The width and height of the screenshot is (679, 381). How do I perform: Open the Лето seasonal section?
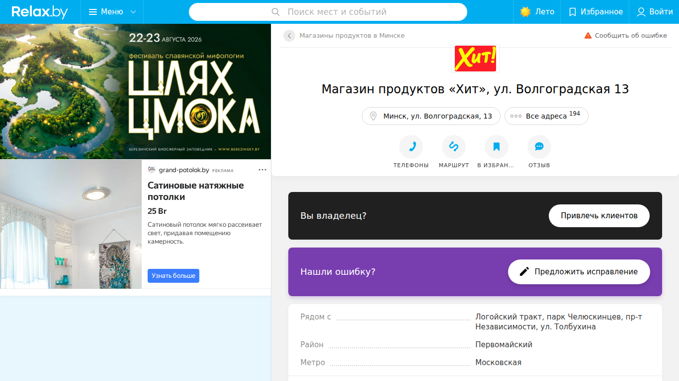pos(537,12)
